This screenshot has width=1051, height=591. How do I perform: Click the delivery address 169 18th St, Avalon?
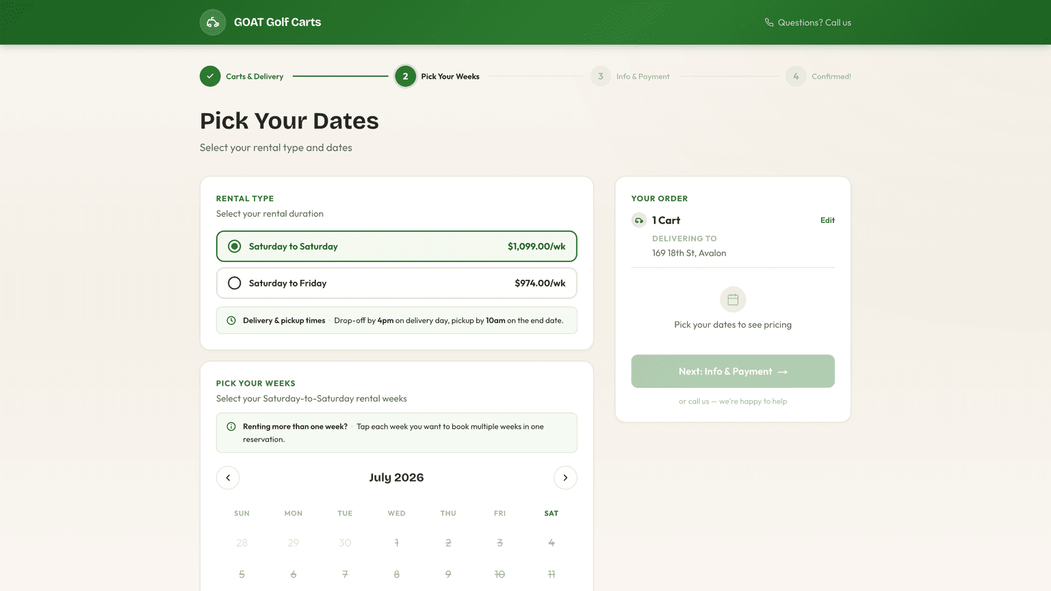click(x=689, y=253)
